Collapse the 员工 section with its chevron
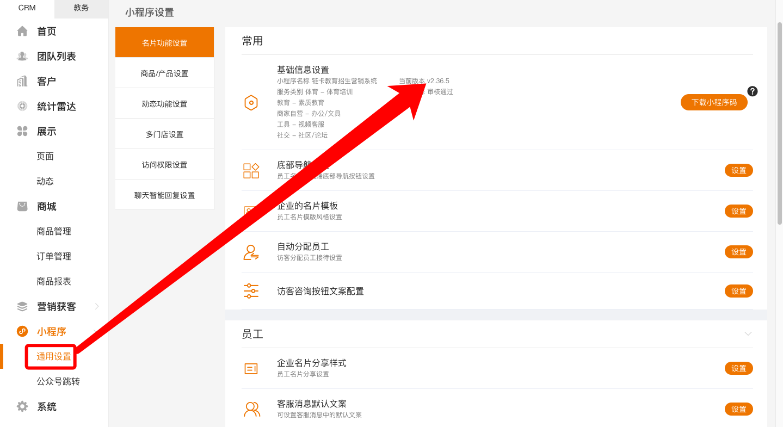 (x=748, y=333)
